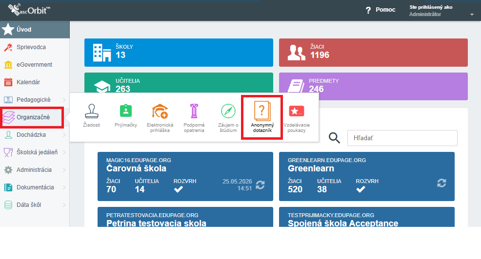Click the Dáta škôl database icon
This screenshot has height=259, width=481.
click(x=8, y=205)
